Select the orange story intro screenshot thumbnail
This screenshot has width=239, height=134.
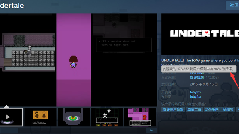pyautogui.click(x=40, y=117)
